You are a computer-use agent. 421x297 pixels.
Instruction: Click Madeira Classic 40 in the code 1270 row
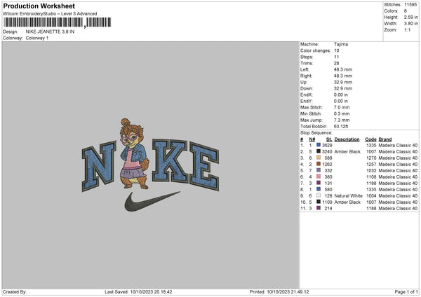(x=398, y=158)
